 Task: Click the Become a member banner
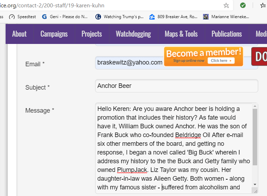pos(204,56)
